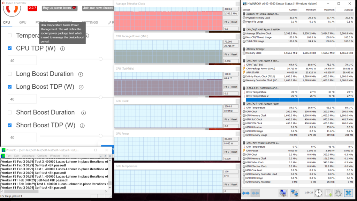Click Reset on CPU (Tctl/Tdie) graph
This screenshot has width=357, height=201.
click(x=234, y=87)
